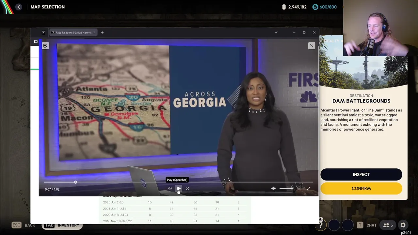The height and width of the screenshot is (235, 418).
Task: Open the browser workspaces icon next to the tab
Action: [43, 32]
